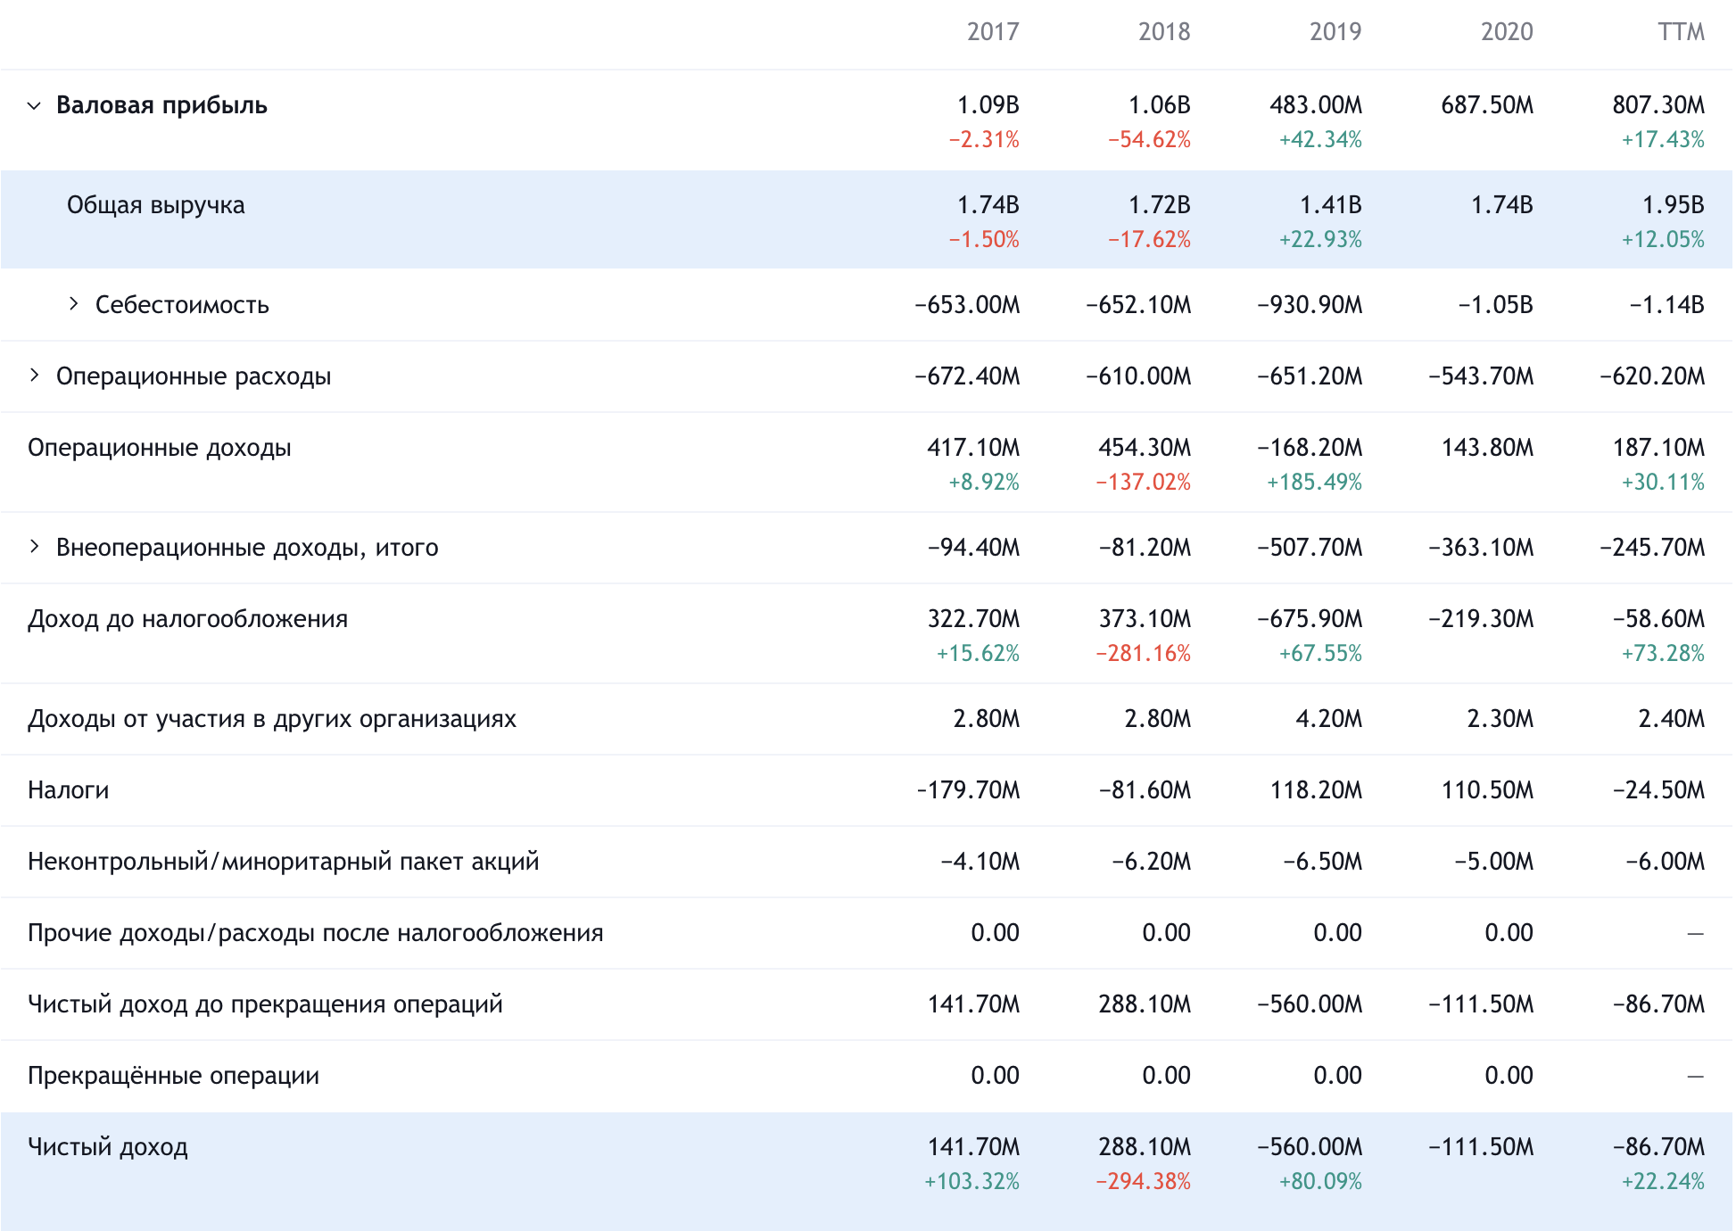Viewport: 1736px width, 1231px height.
Task: Click the −294.38% net income change
Action: [x=1143, y=1182]
